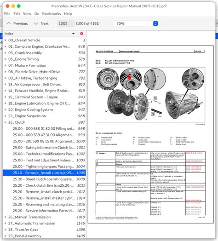
Task: Collapse the 25_Clutch section
Action: [x=6, y=122]
